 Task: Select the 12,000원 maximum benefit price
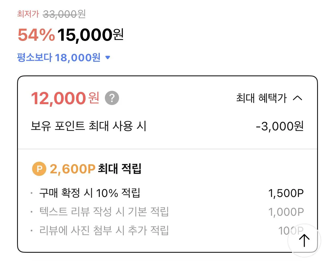[x=65, y=98]
